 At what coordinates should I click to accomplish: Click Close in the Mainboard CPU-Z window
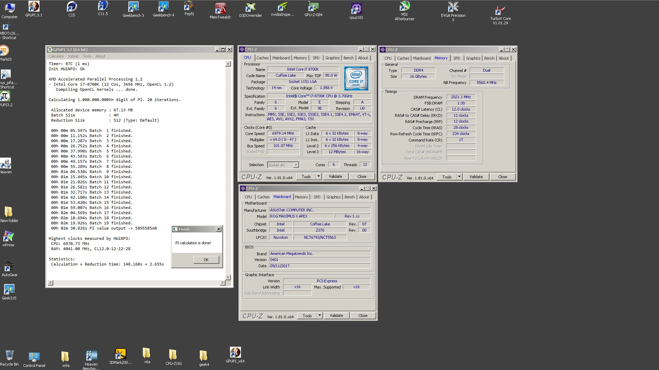tap(363, 316)
